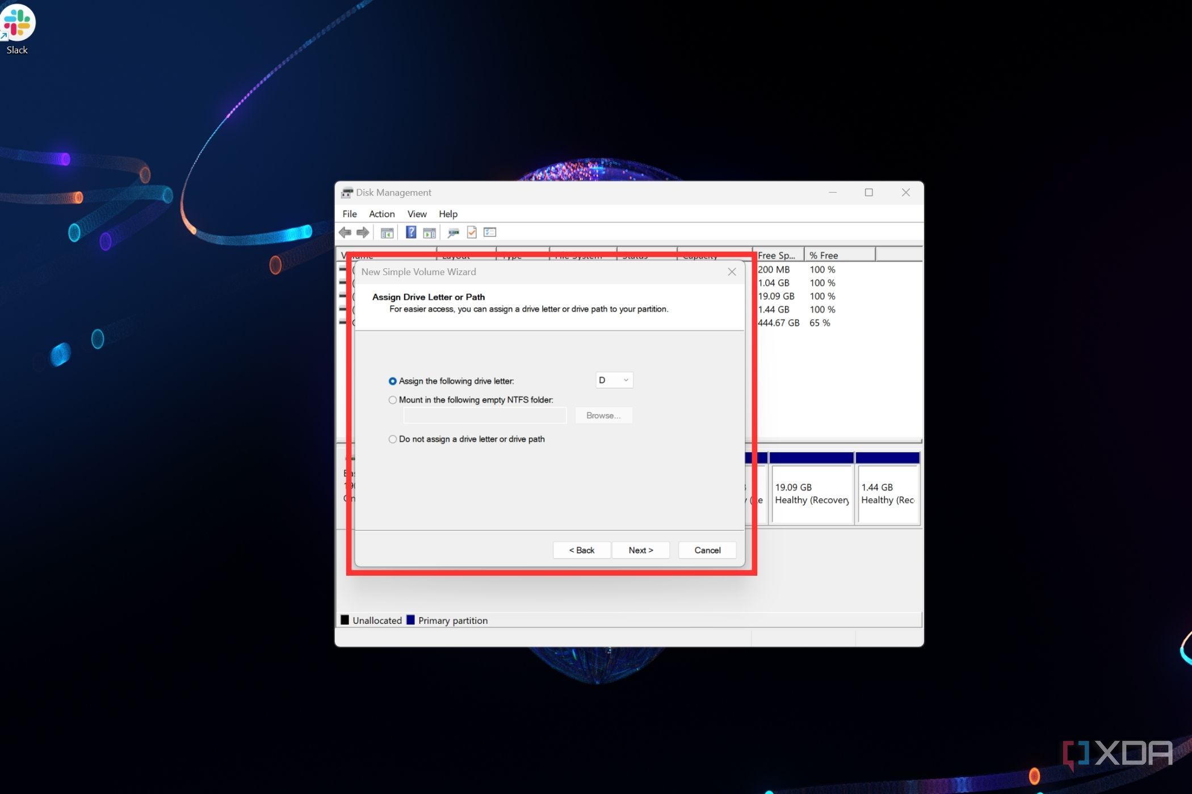Image resolution: width=1192 pixels, height=794 pixels.
Task: Click the forward navigation arrow icon
Action: click(x=362, y=232)
